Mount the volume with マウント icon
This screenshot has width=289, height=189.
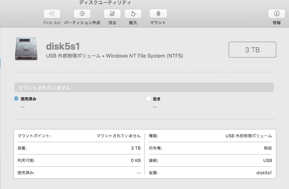click(x=158, y=13)
